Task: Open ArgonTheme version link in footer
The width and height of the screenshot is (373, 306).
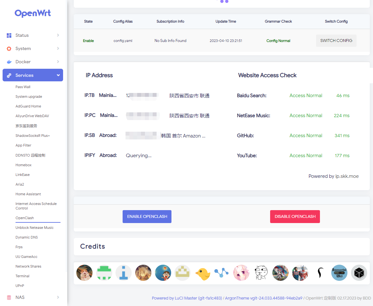Action: (x=264, y=298)
